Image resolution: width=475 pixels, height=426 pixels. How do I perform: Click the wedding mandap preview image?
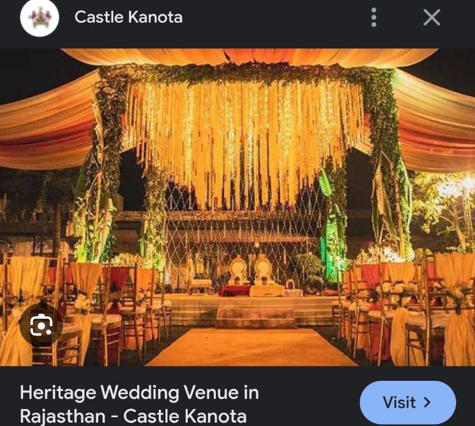click(x=238, y=207)
